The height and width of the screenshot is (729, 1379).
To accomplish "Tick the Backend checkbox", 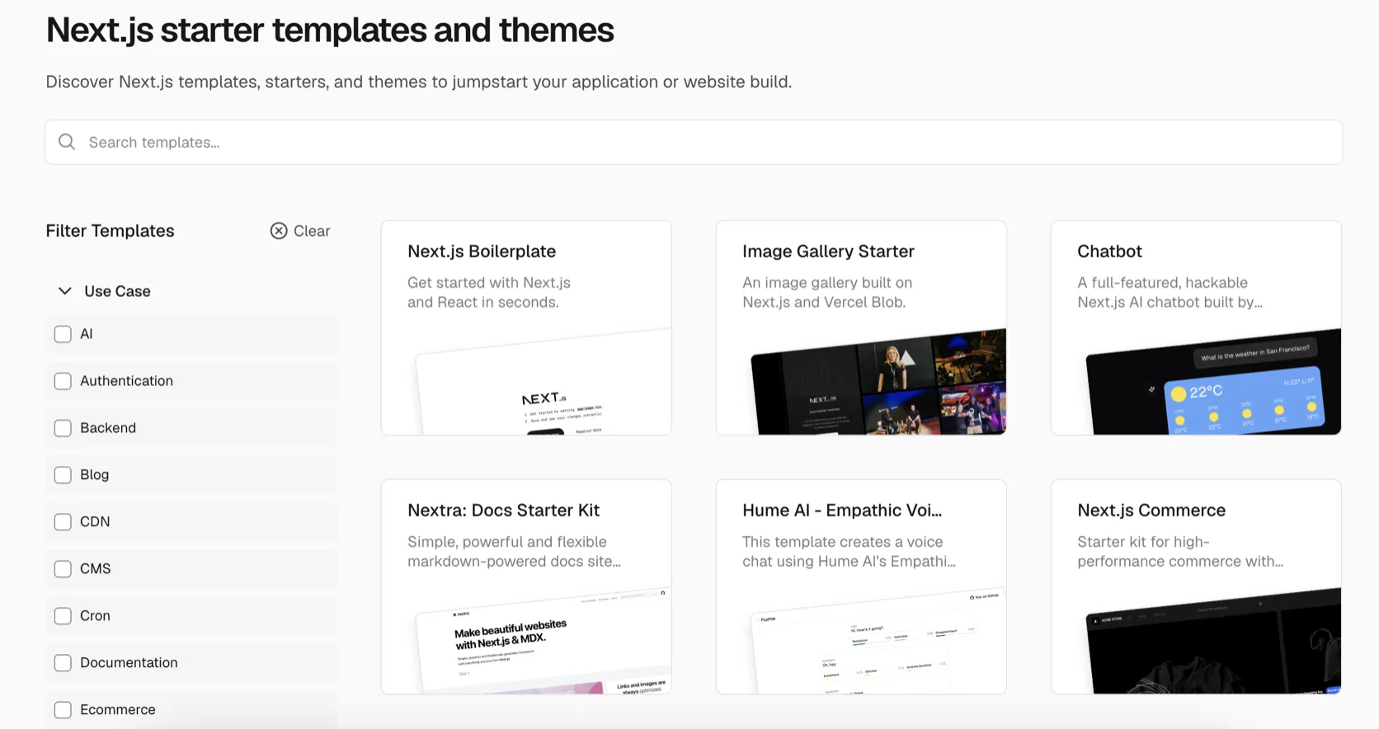I will point(63,428).
